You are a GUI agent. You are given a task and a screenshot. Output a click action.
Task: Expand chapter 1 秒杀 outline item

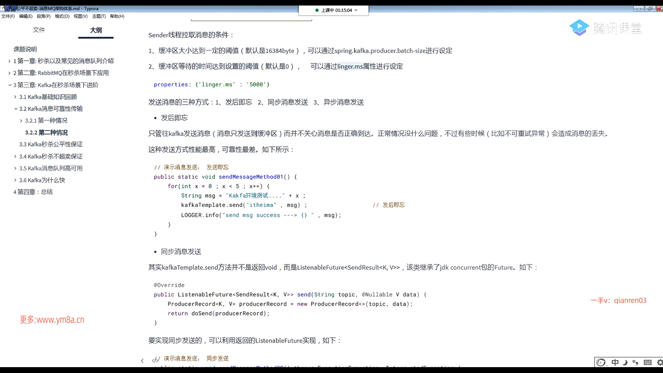[9, 61]
